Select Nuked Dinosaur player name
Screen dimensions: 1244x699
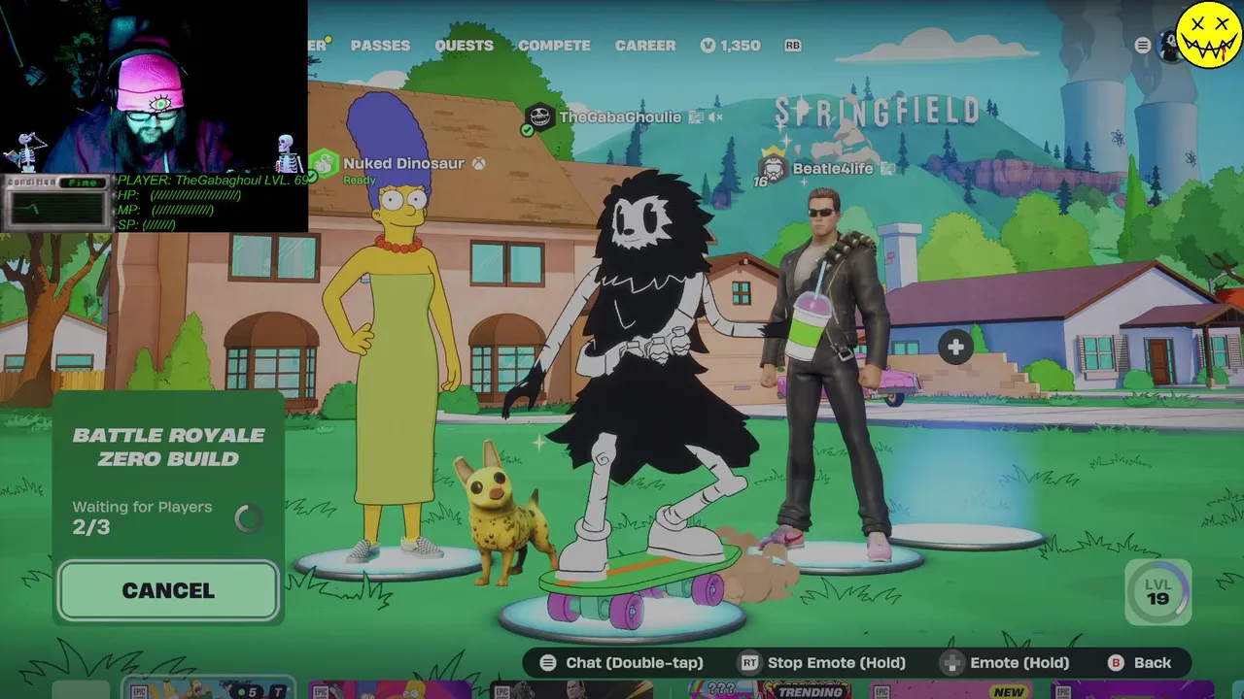pos(403,164)
